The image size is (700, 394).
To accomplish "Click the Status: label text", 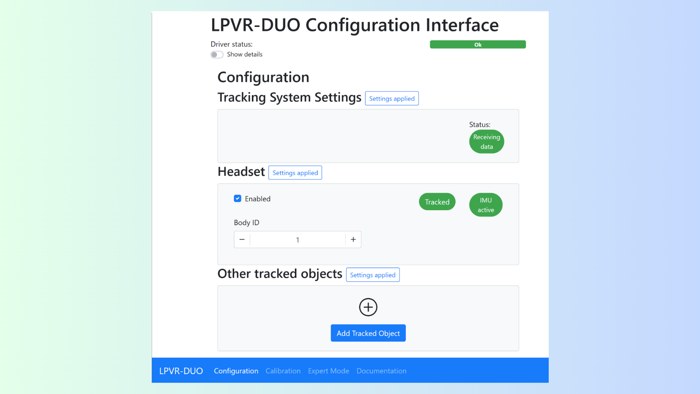I will [480, 124].
